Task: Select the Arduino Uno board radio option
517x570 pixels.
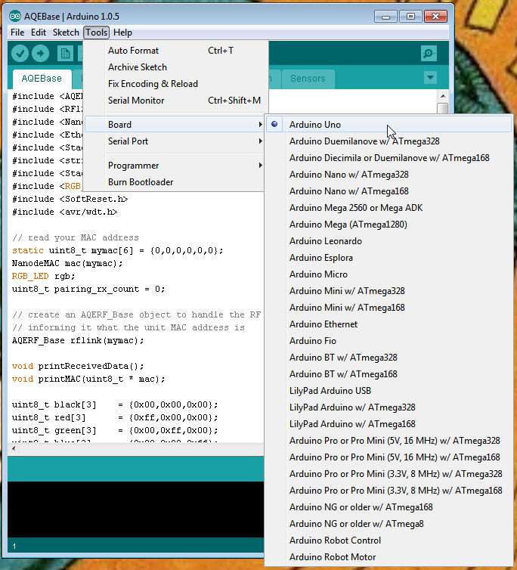Action: (x=274, y=124)
